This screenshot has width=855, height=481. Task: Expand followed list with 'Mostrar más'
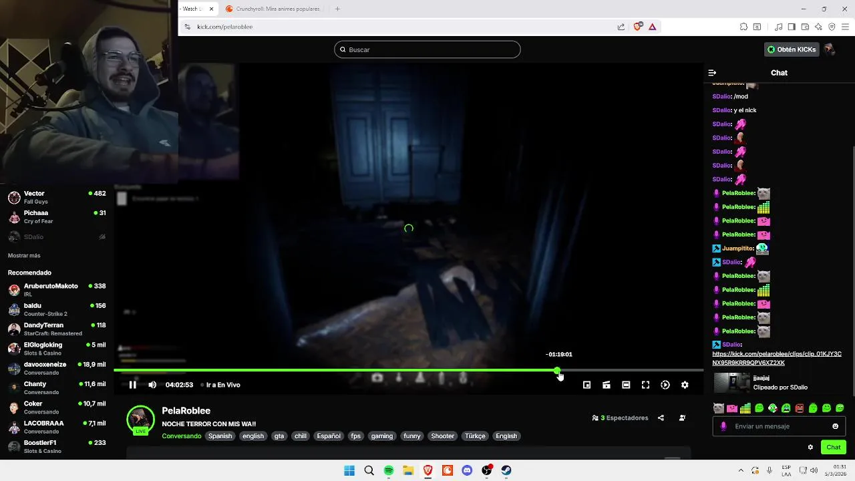pyautogui.click(x=24, y=256)
